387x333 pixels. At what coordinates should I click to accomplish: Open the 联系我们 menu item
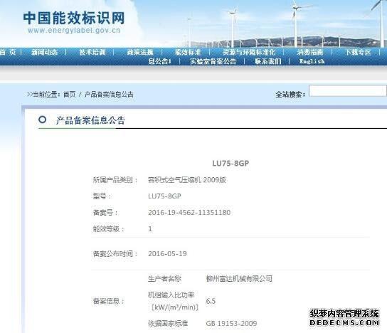268,61
